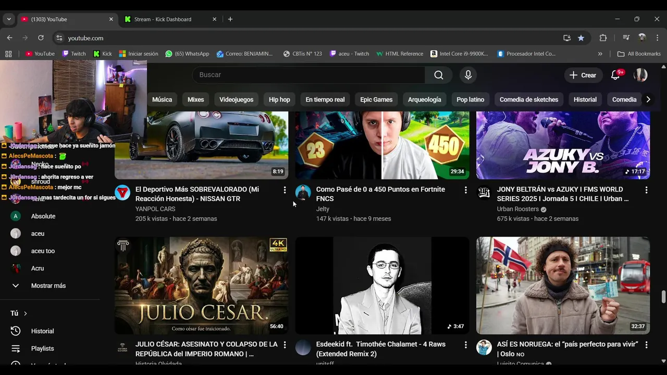Image resolution: width=667 pixels, height=375 pixels.
Task: Open All Bookmarks folder
Action: click(639, 54)
